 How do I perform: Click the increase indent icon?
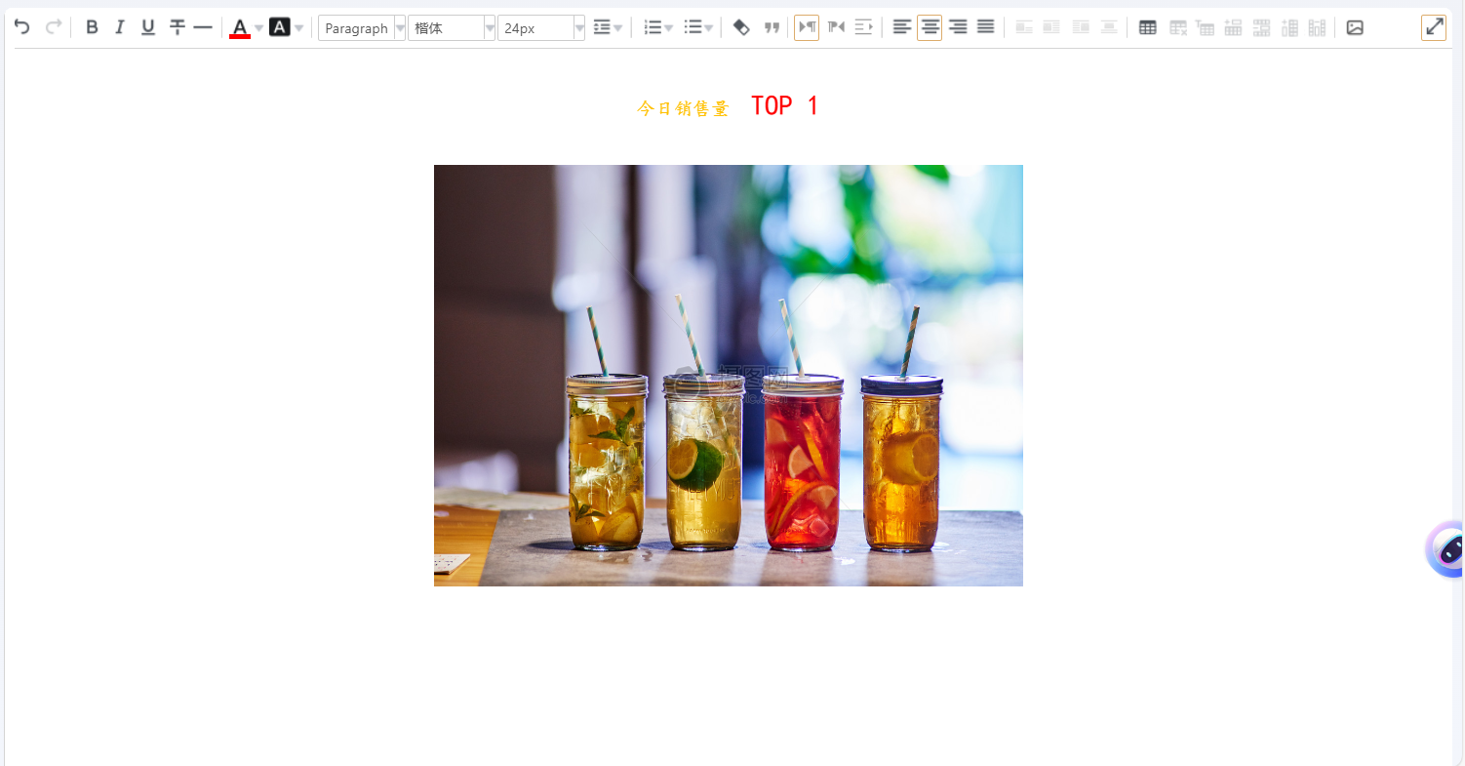click(x=863, y=27)
